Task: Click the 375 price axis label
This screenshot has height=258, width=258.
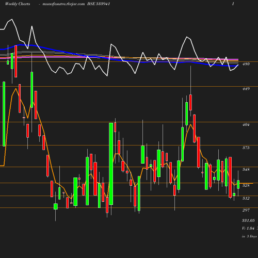Action: click(246, 148)
